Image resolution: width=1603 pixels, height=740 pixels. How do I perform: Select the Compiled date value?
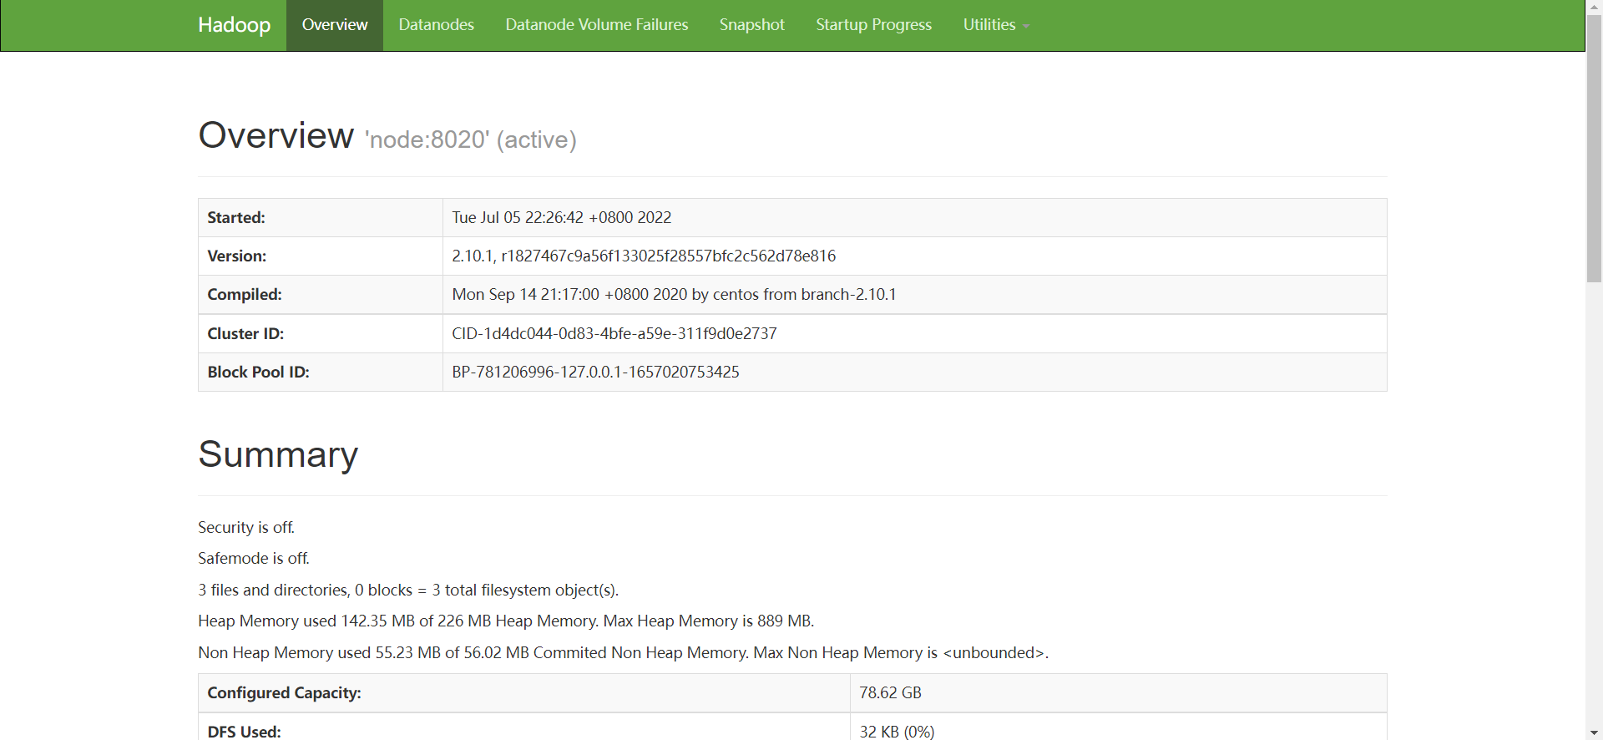click(x=674, y=295)
